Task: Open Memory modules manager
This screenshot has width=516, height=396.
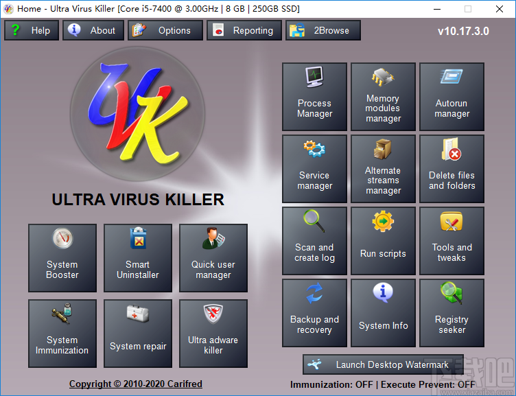Action: (383, 97)
